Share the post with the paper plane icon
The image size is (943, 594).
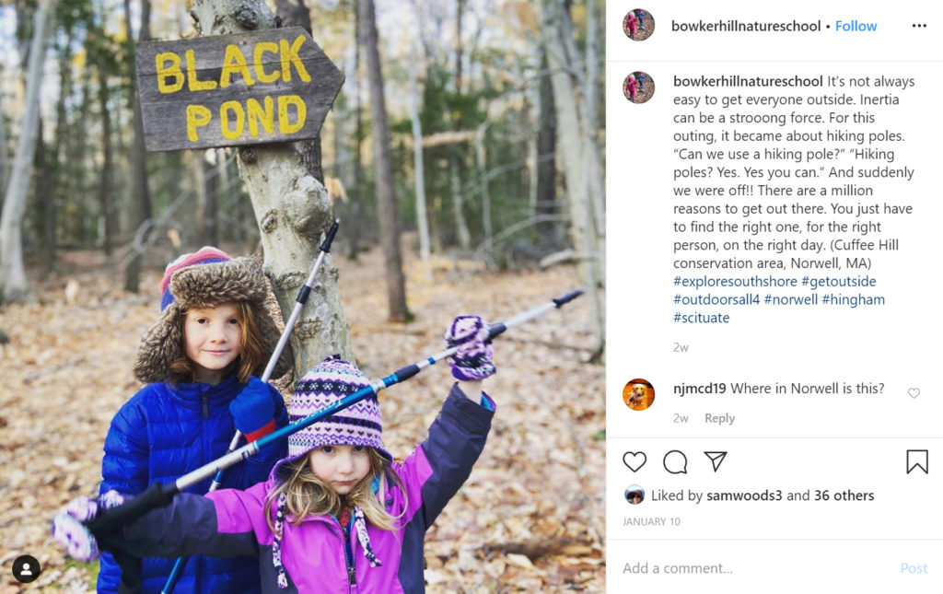point(715,461)
